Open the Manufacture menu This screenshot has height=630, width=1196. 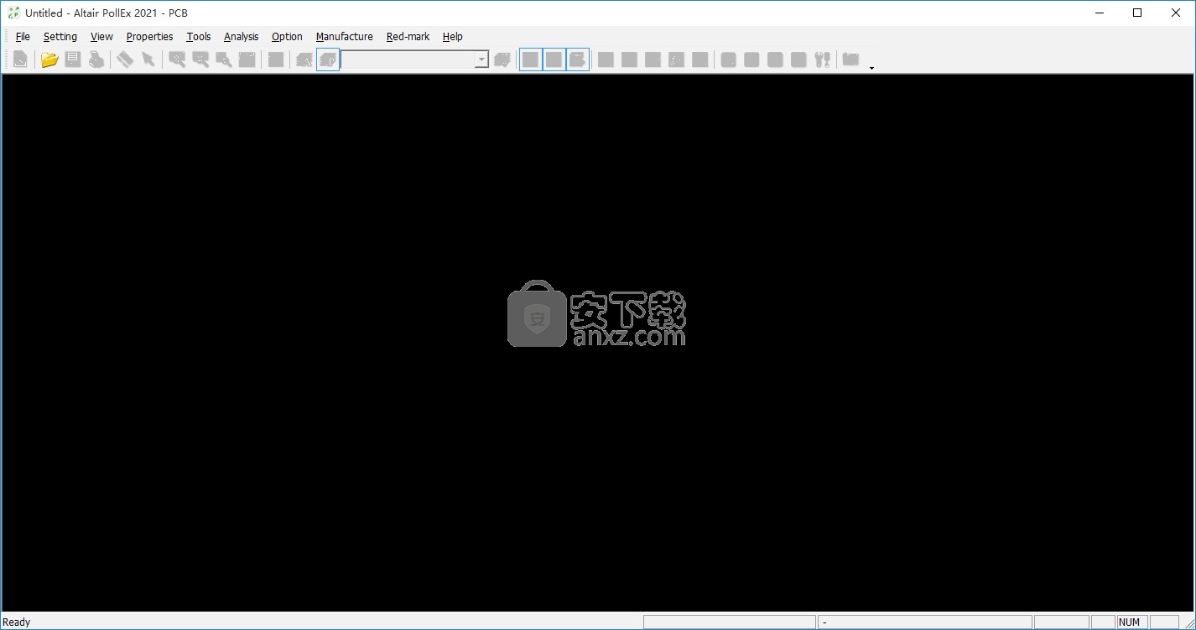(344, 37)
